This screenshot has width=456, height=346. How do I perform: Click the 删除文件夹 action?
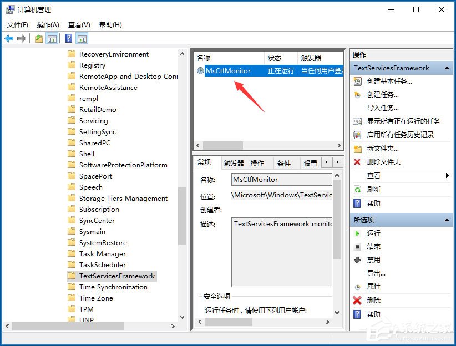pyautogui.click(x=384, y=161)
